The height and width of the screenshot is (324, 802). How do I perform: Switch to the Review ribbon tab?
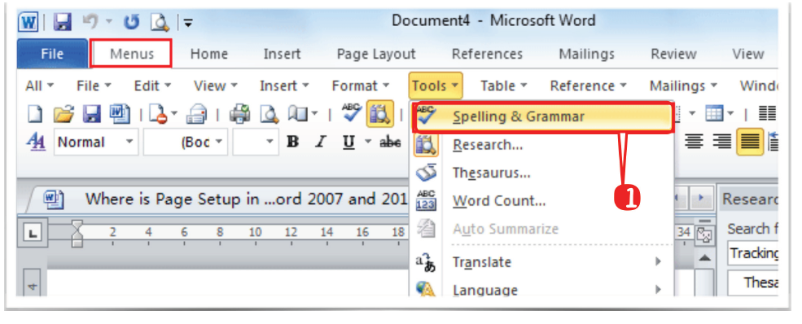click(673, 54)
